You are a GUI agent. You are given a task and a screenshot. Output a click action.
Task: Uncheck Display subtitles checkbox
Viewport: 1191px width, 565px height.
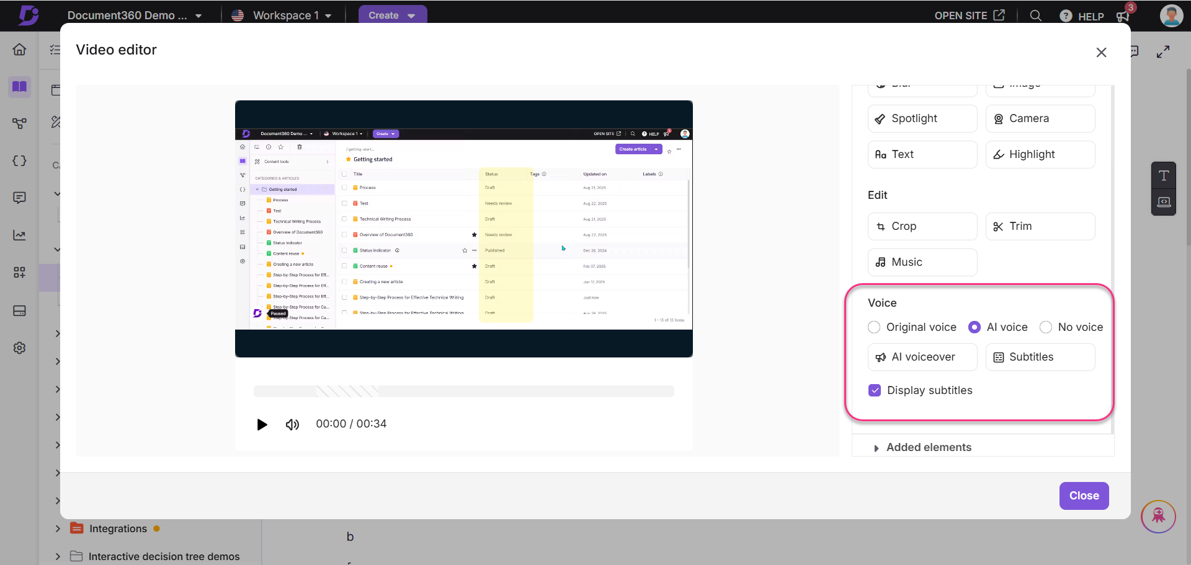point(875,390)
